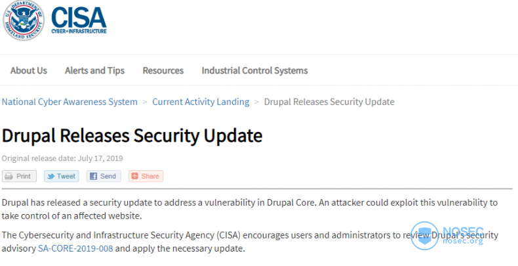This screenshot has width=518, height=266.
Task: Open the Alerts and Tips menu
Action: (x=95, y=70)
